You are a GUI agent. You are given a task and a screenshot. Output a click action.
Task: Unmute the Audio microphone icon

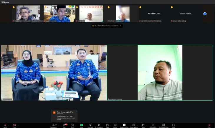tap(5, 125)
